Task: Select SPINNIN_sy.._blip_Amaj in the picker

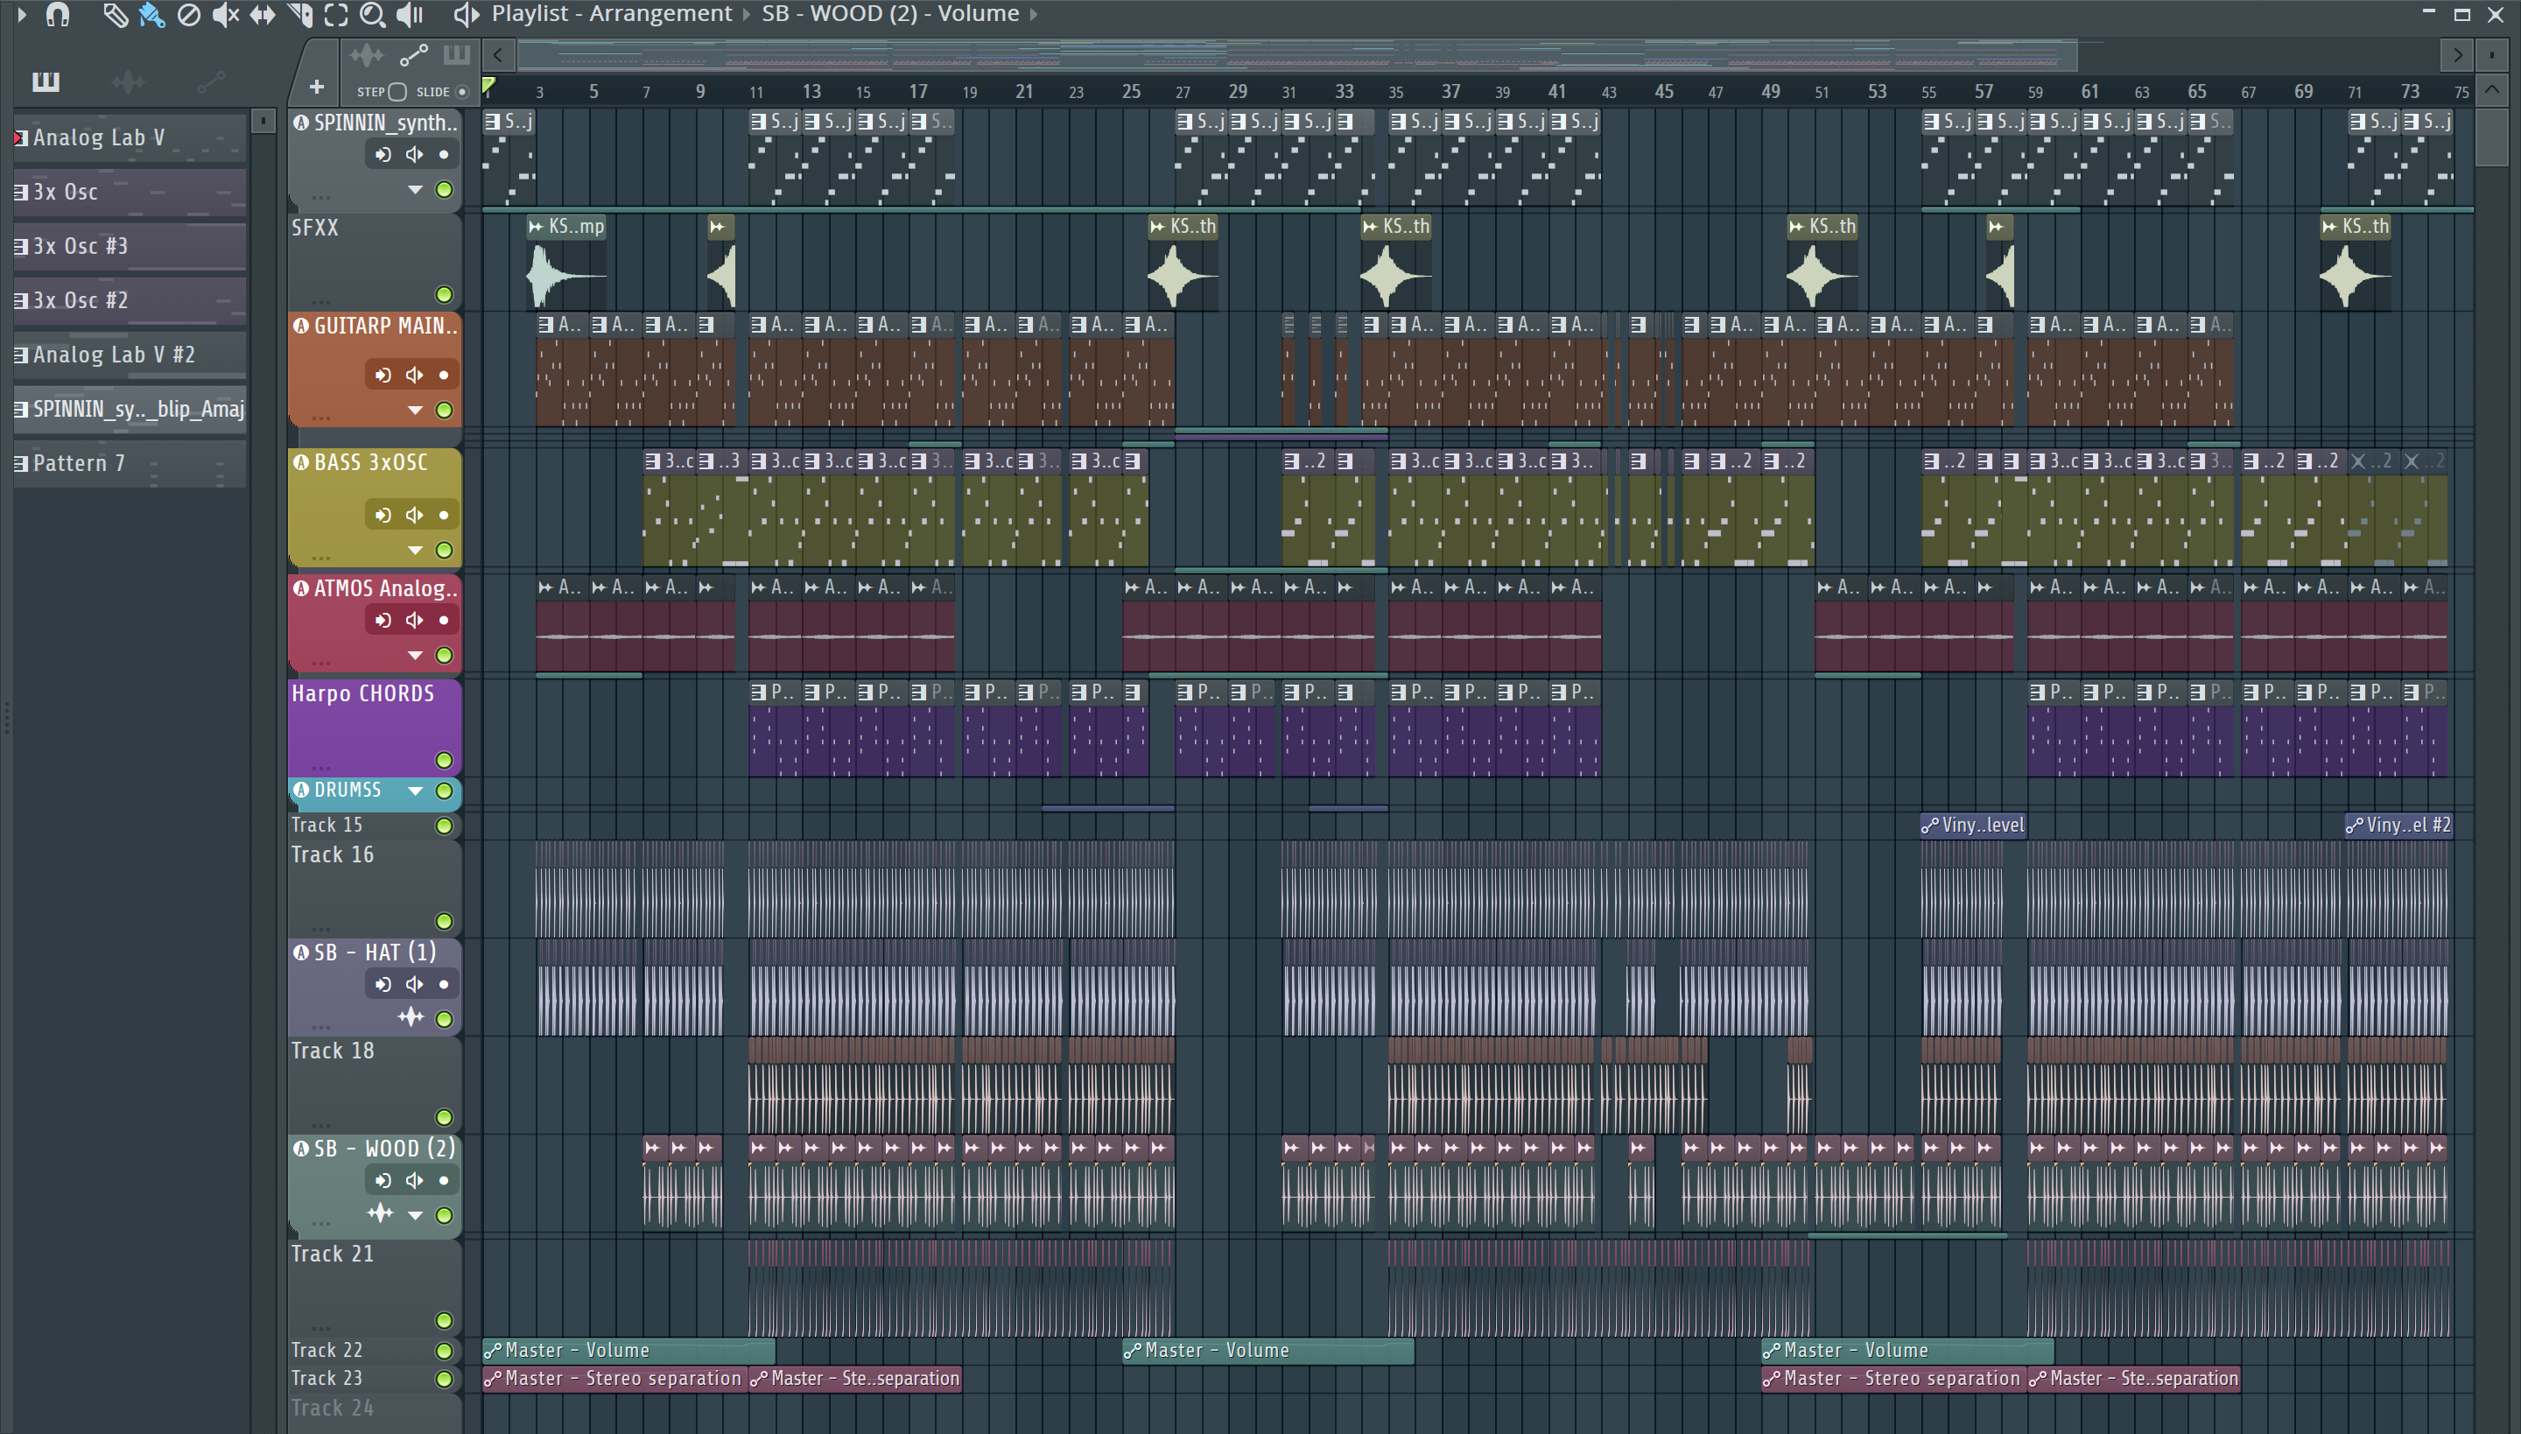Action: click(x=129, y=409)
